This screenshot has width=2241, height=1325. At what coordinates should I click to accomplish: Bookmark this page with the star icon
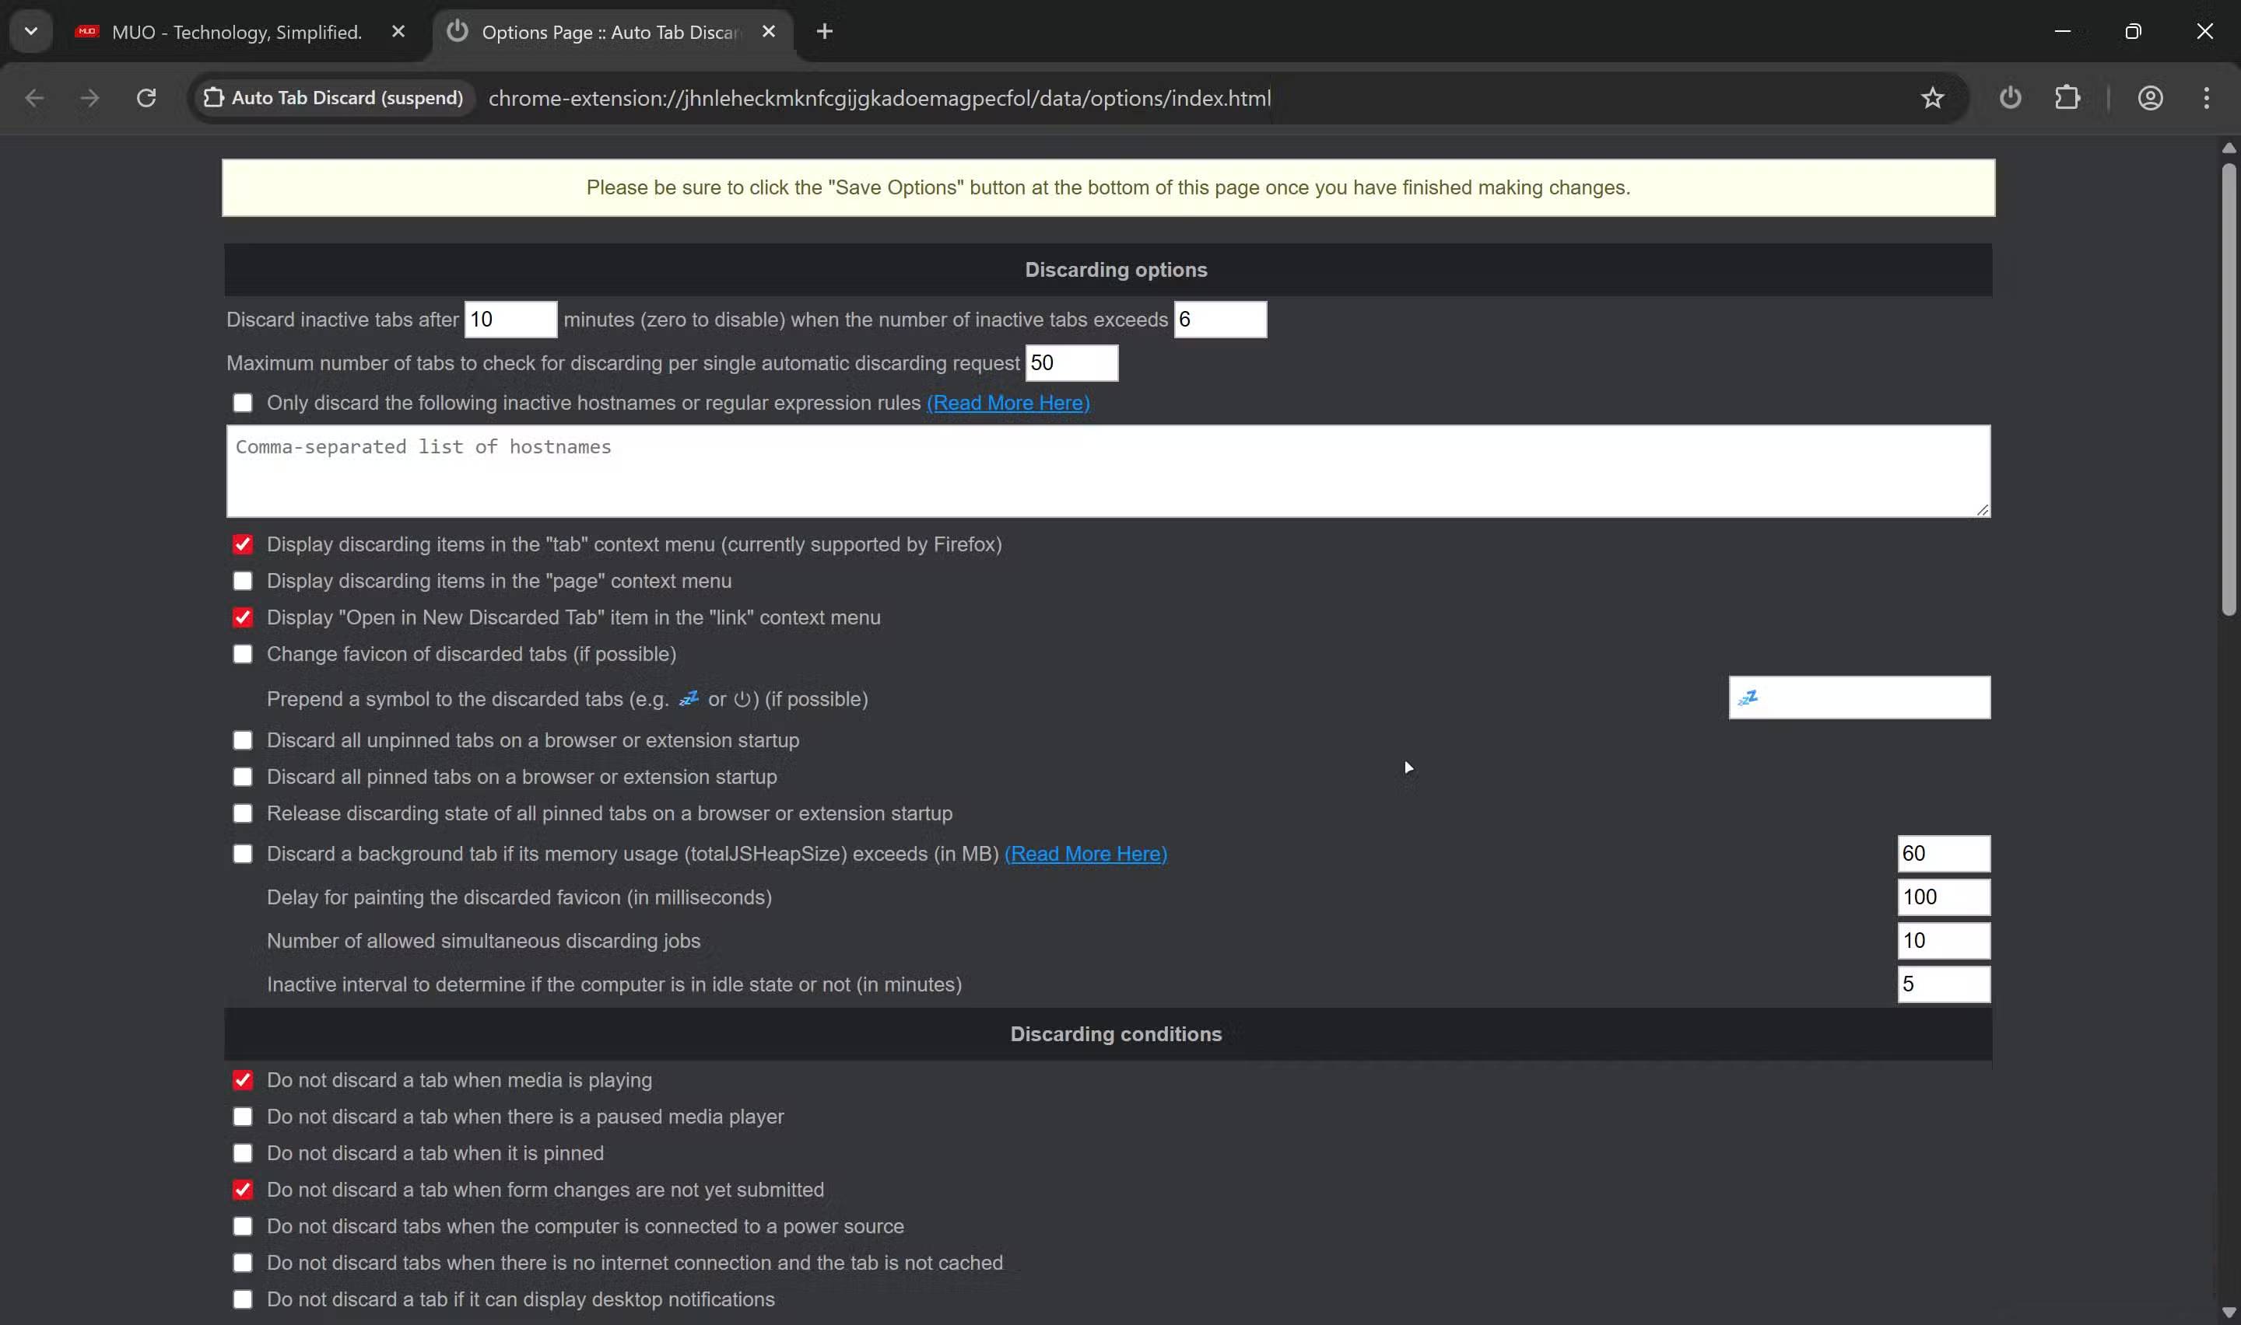pyautogui.click(x=1932, y=97)
